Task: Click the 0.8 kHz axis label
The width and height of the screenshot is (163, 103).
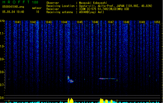Action: pyautogui.click(x=2, y=72)
